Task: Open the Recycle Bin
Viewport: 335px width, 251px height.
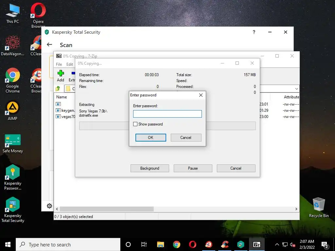Action: (x=319, y=208)
